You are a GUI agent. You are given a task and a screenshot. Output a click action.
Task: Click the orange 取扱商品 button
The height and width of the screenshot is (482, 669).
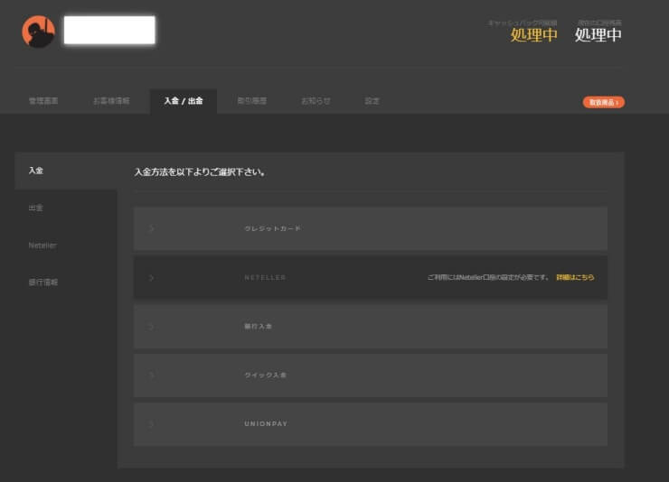point(603,102)
